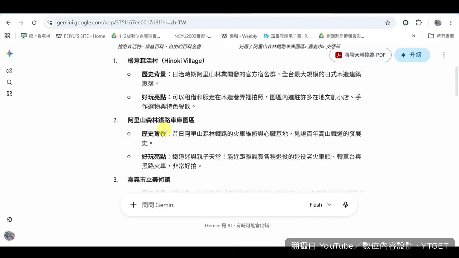Click the Gemini account avatar at sidebar bottom
This screenshot has height=258, width=459.
point(9,235)
